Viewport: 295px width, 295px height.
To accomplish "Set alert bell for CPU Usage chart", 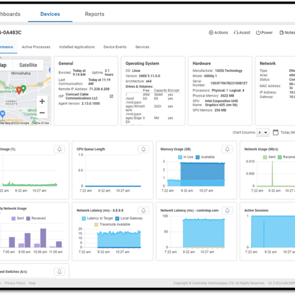I will [60, 149].
